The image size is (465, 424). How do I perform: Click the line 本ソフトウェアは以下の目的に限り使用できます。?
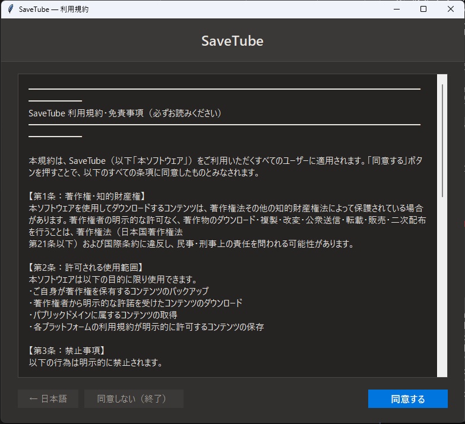113,279
